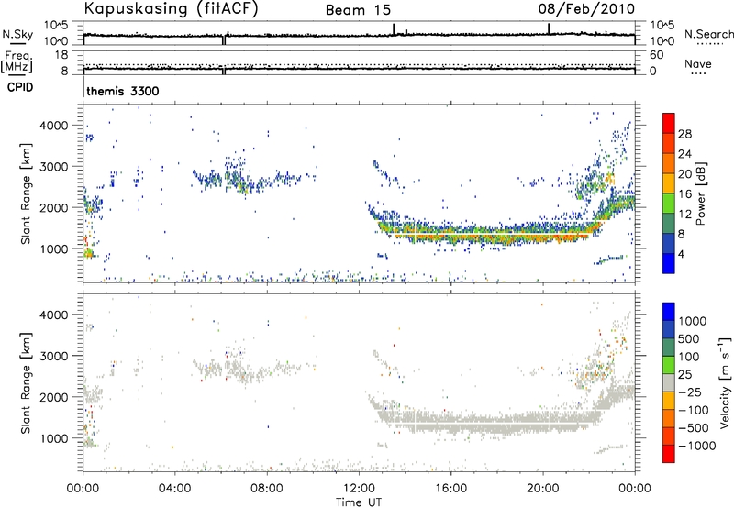Image resolution: width=734 pixels, height=508 pixels.
Task: Click the 4000 tick label on power panel
Action: (54, 126)
